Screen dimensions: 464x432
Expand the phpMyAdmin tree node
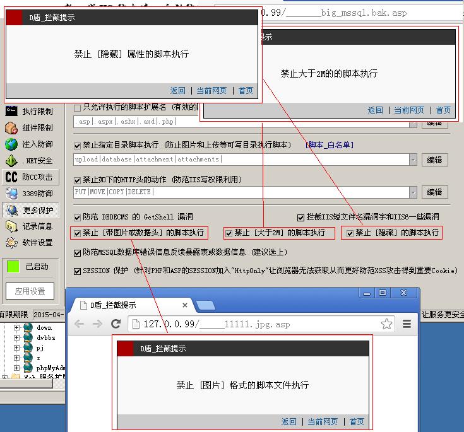tap(16, 368)
